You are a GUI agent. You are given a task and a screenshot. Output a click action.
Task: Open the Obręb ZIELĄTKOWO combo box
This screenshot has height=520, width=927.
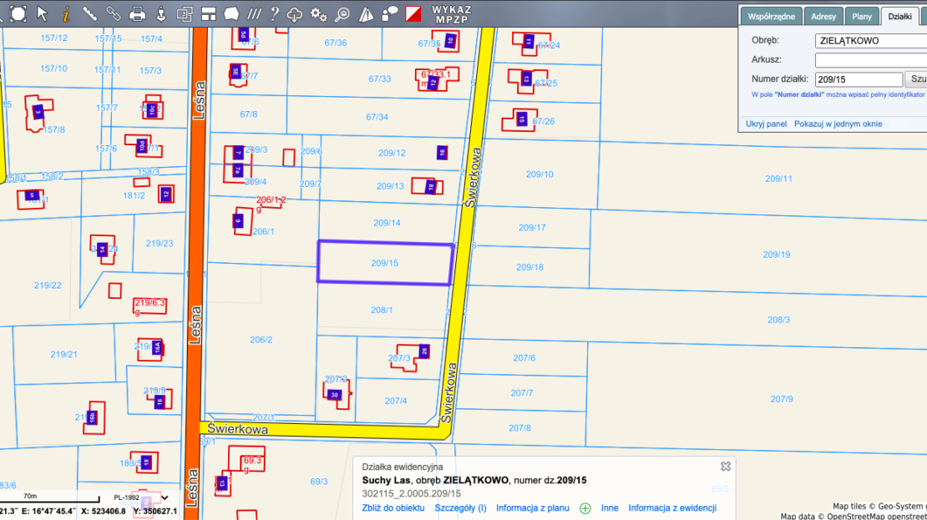870,40
